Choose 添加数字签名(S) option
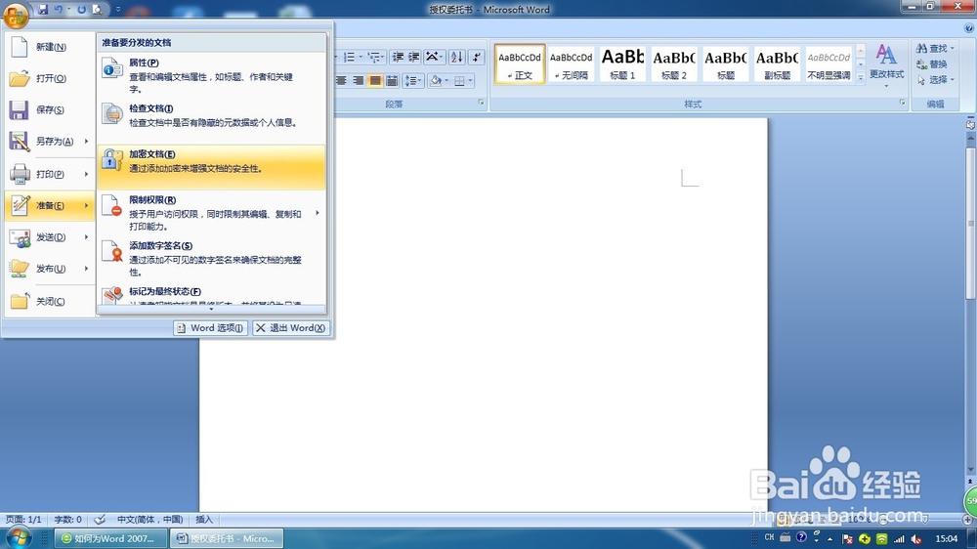This screenshot has width=977, height=549. (211, 258)
